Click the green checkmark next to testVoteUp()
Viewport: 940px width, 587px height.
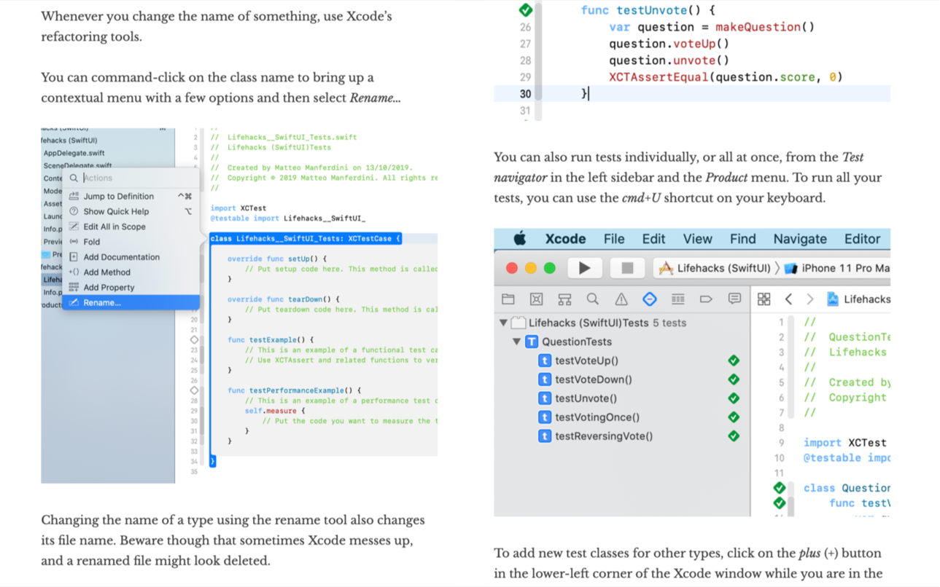tap(734, 361)
